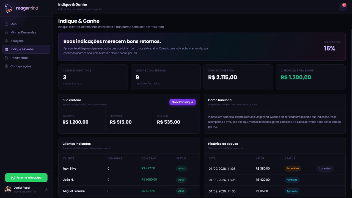Click Falar no WhatsApp button
Viewport: 352px width, 198px height.
click(x=26, y=178)
